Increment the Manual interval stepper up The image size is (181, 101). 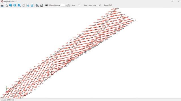tap(68, 5)
